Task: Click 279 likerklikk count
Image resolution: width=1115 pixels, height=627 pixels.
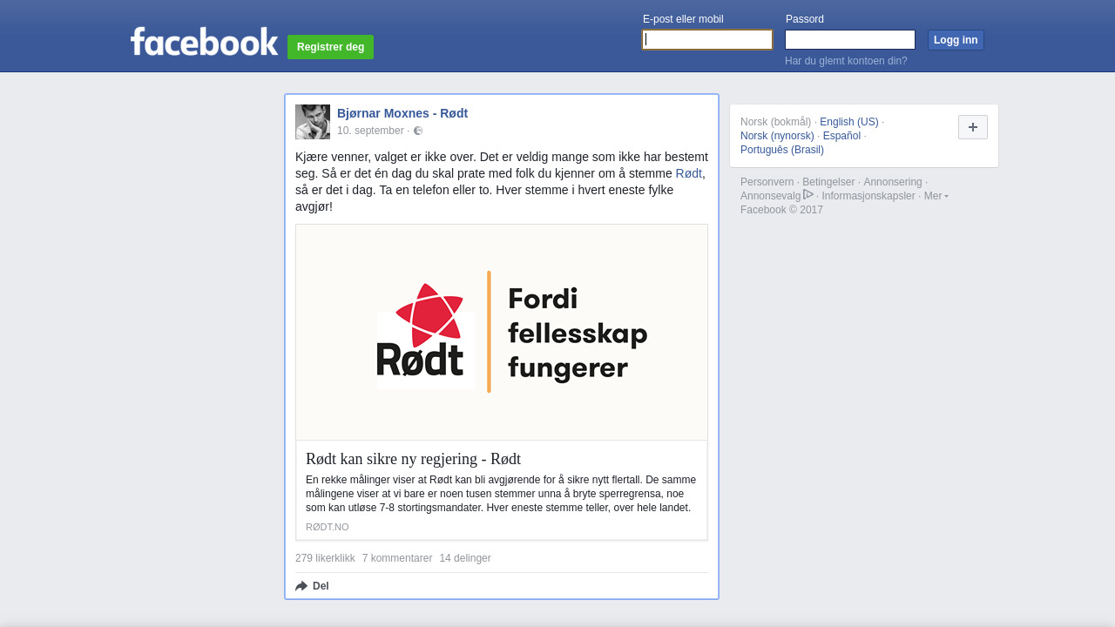Action: coord(325,558)
